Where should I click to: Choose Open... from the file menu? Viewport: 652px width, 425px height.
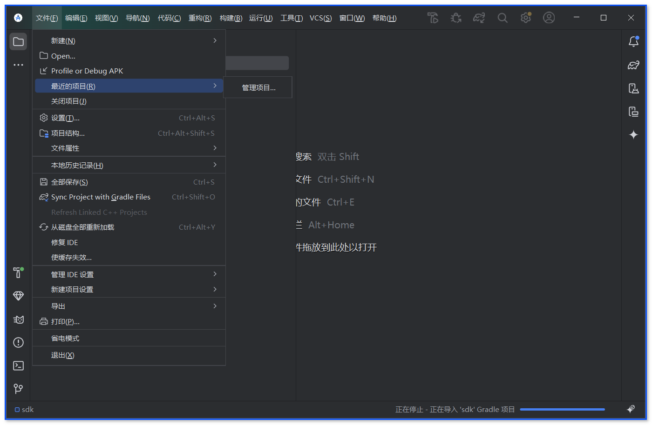click(x=129, y=56)
